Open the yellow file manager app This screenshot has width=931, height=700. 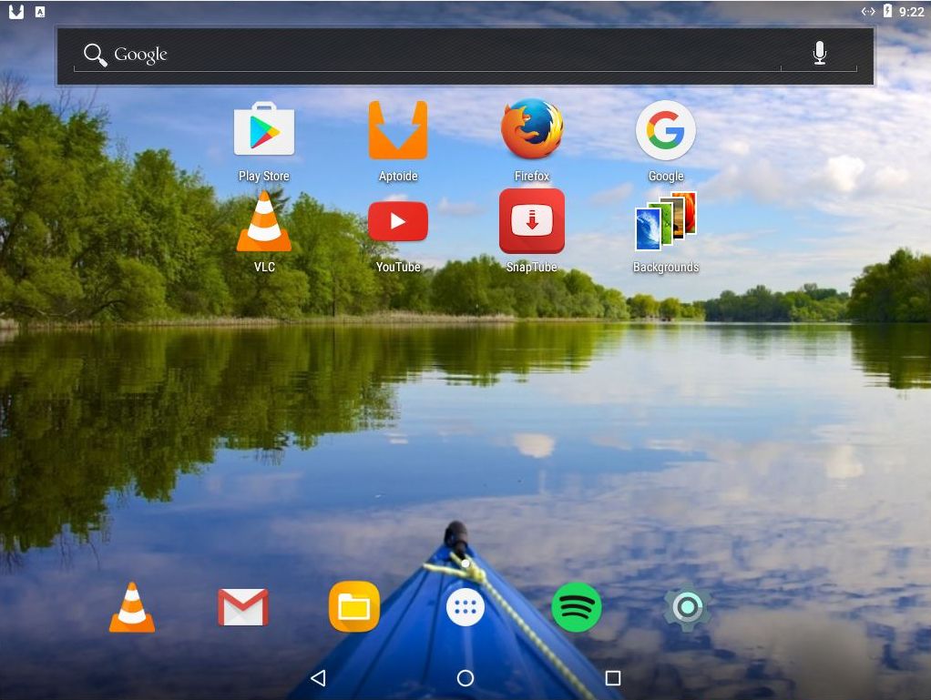(353, 607)
